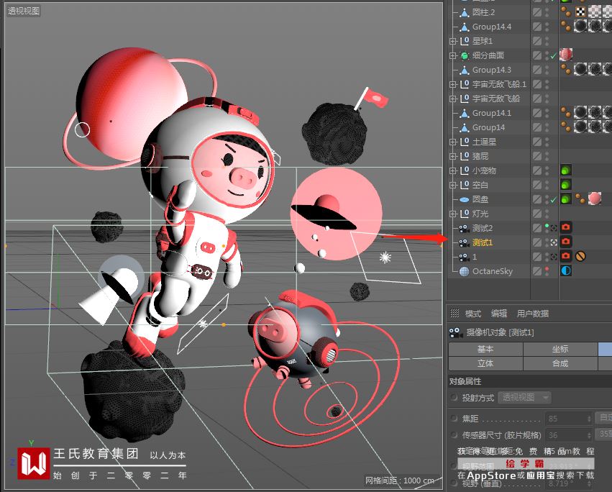This screenshot has height=492, width=612.
Task: Open the 模式 menu
Action: [473, 314]
